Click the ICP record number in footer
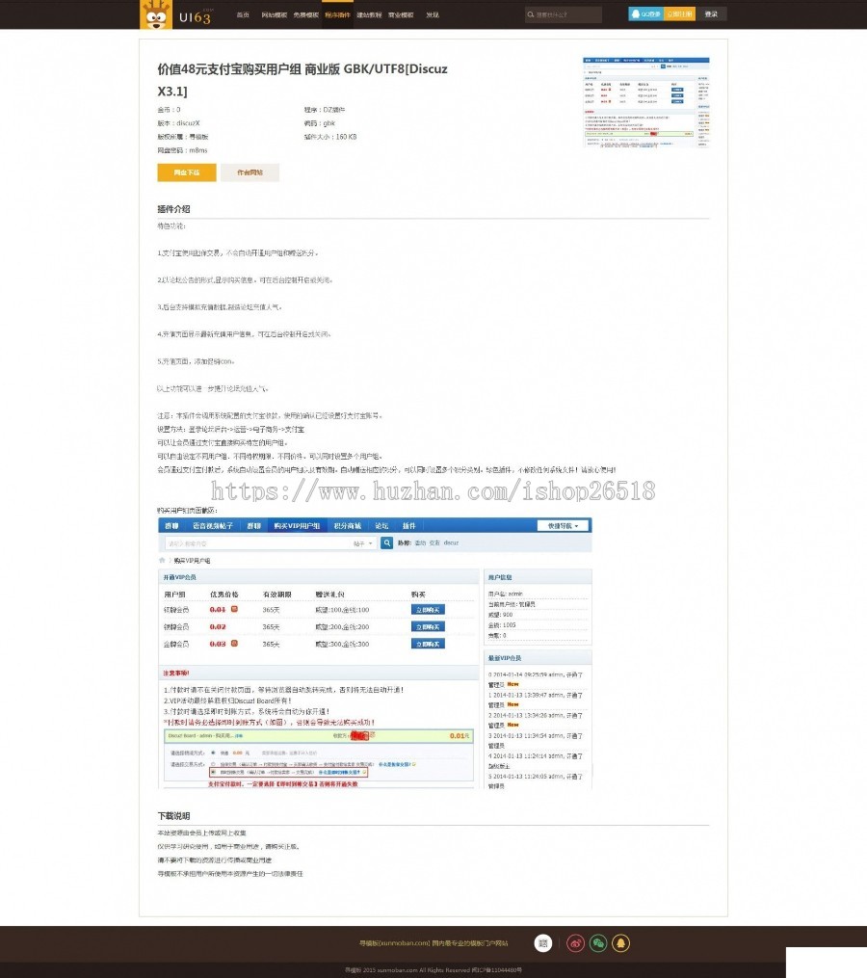 coord(496,970)
